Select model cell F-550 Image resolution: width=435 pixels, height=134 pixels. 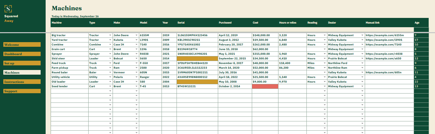pyautogui.click(x=150, y=63)
